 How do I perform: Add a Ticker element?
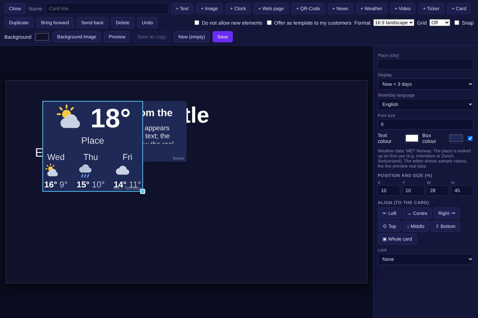tap(431, 8)
